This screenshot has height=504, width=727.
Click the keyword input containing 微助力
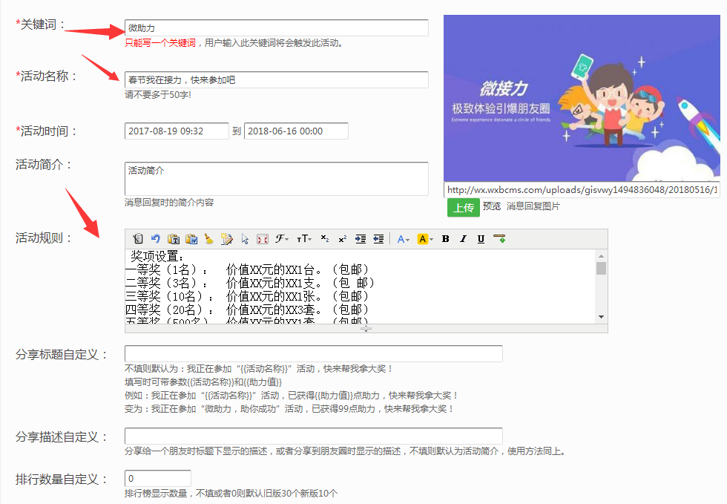(x=276, y=28)
